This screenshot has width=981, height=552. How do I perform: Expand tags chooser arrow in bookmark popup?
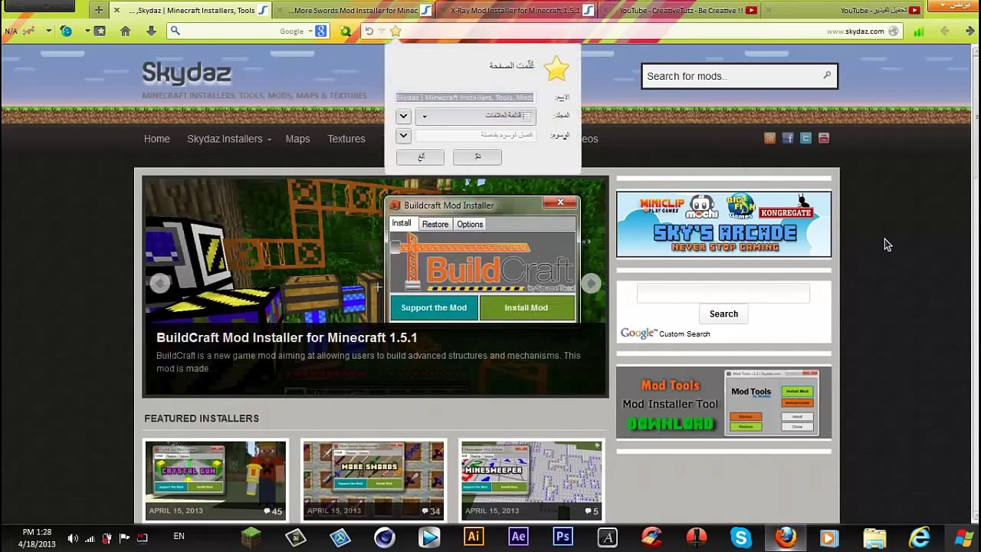[x=403, y=136]
